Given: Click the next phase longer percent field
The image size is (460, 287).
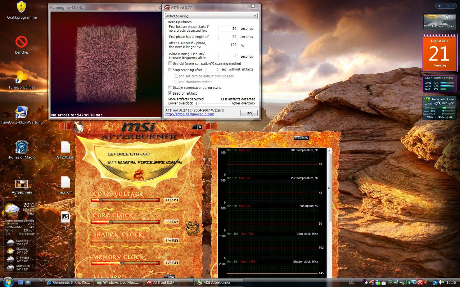Looking at the screenshot, I should (x=232, y=45).
